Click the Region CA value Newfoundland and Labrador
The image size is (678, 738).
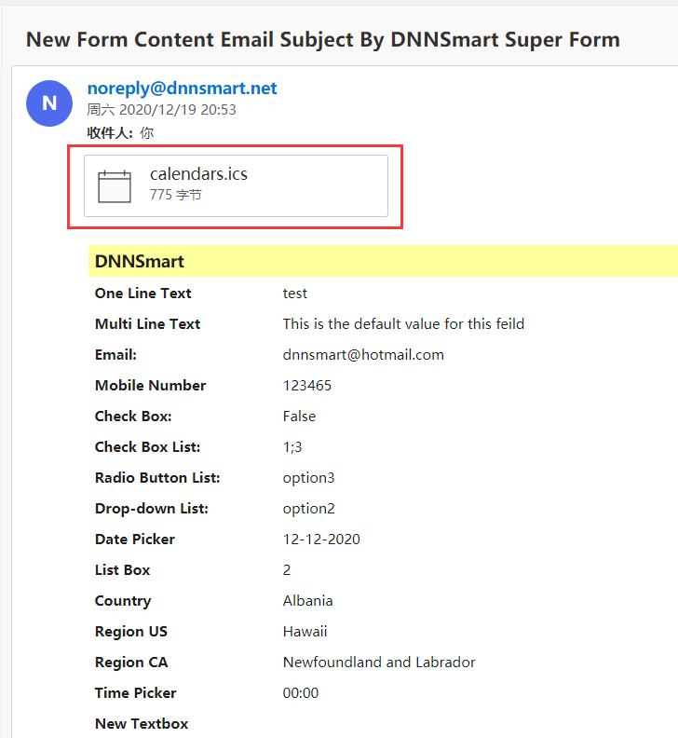(x=379, y=663)
